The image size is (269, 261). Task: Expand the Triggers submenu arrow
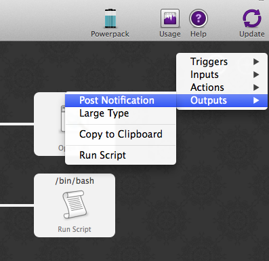(x=256, y=62)
